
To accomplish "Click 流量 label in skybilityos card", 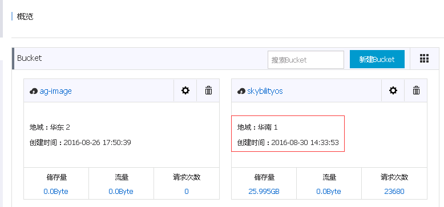I will pos(329,177).
